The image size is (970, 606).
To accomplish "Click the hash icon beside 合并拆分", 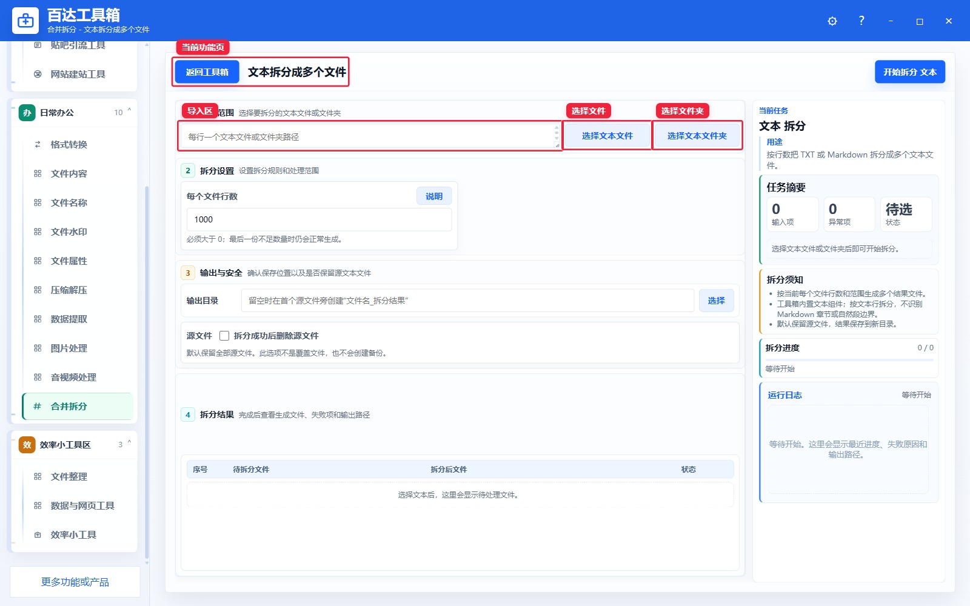I will coord(37,406).
